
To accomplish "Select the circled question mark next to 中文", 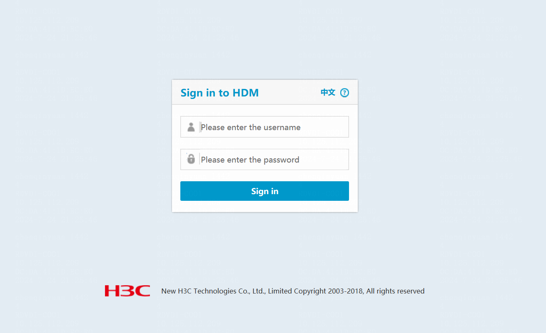I will 344,93.
